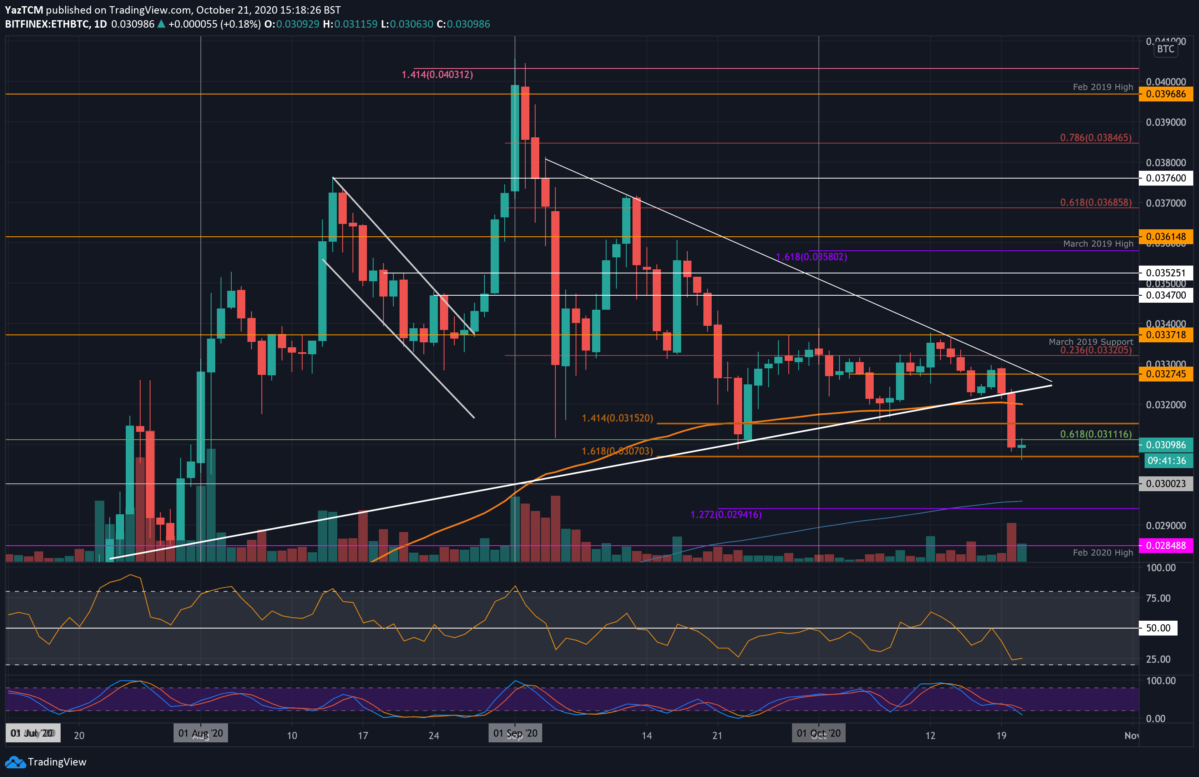1199x777 pixels.
Task: Click the 1.414(0.031520) fib label
Action: 617,418
